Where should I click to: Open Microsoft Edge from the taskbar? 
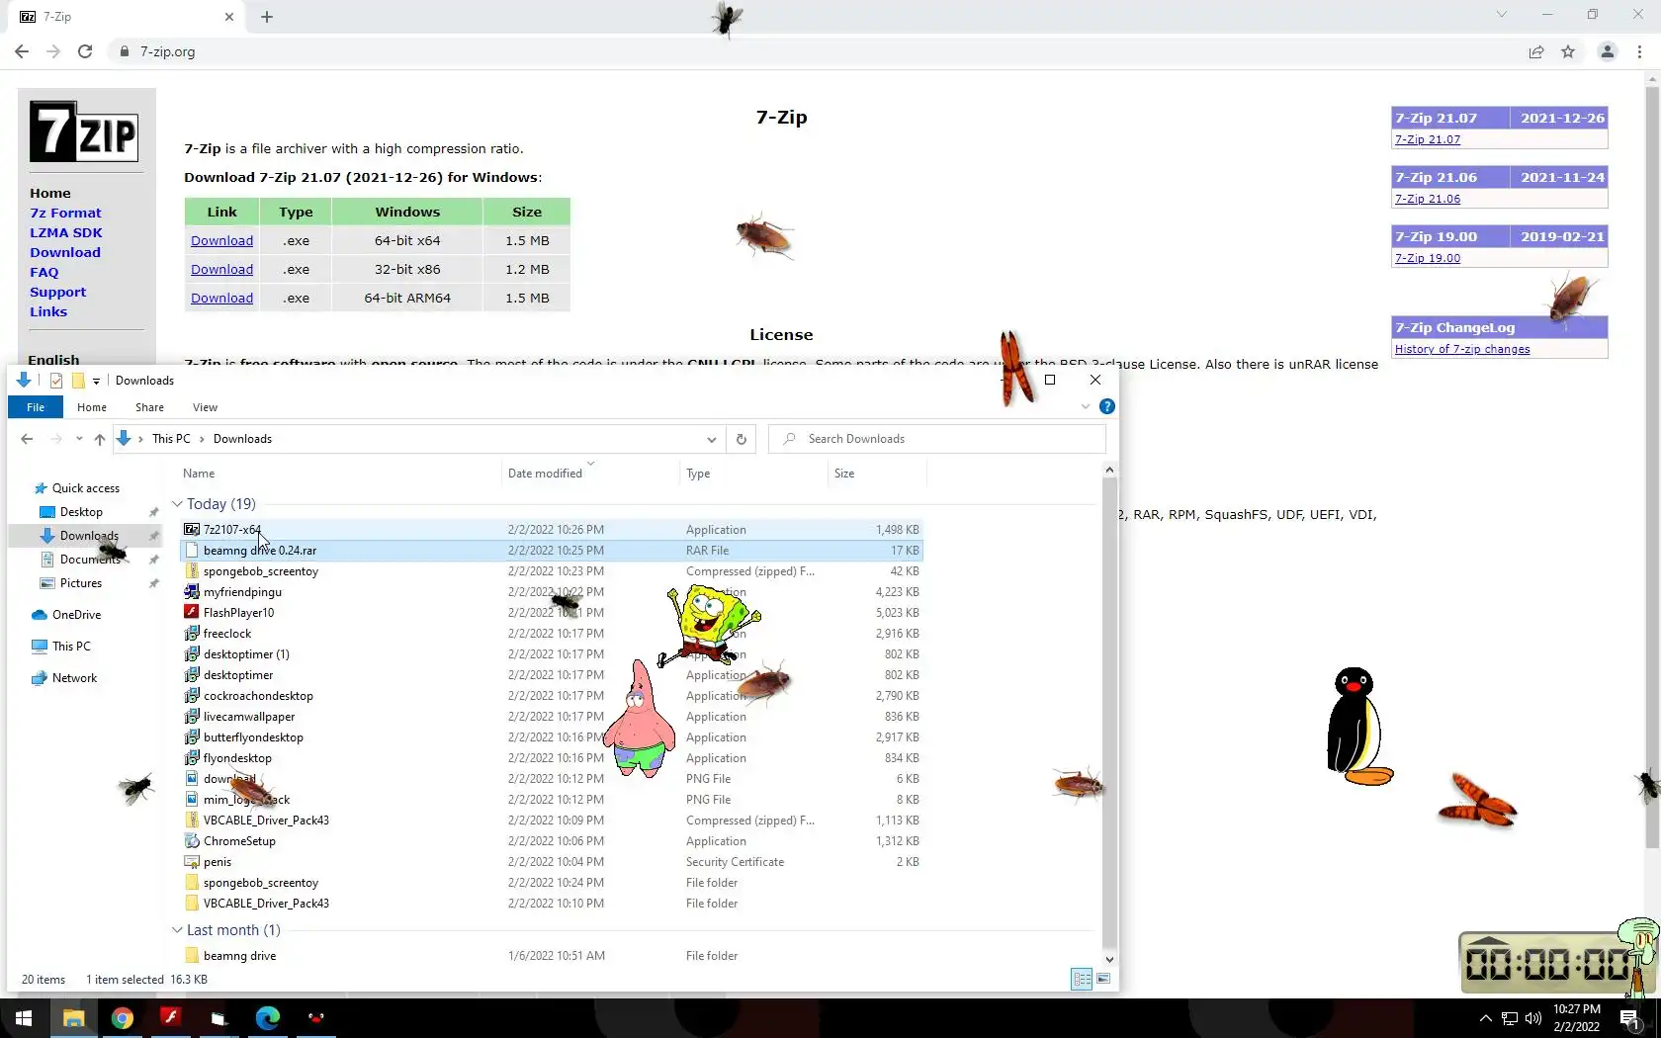pyautogui.click(x=267, y=1018)
